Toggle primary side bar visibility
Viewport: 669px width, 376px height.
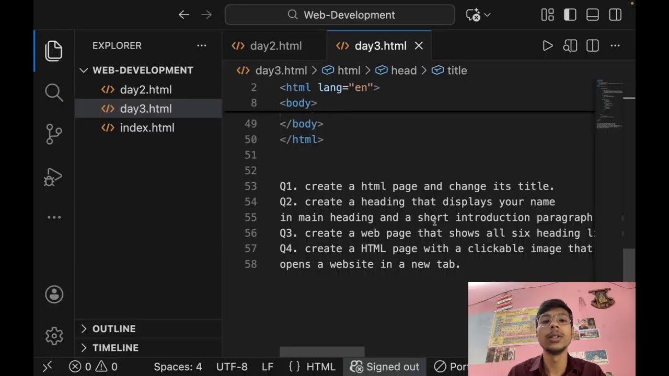(x=570, y=15)
